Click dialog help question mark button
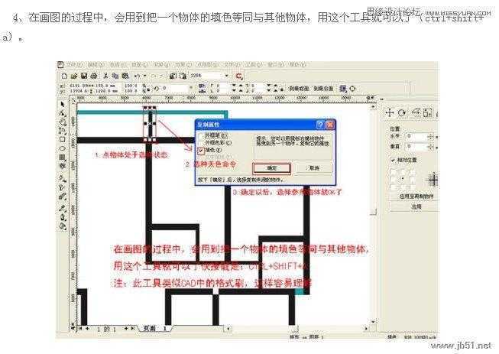 [x=320, y=125]
